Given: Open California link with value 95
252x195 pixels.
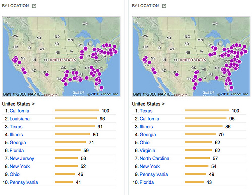Looking at the screenshot, I should (x=149, y=119).
